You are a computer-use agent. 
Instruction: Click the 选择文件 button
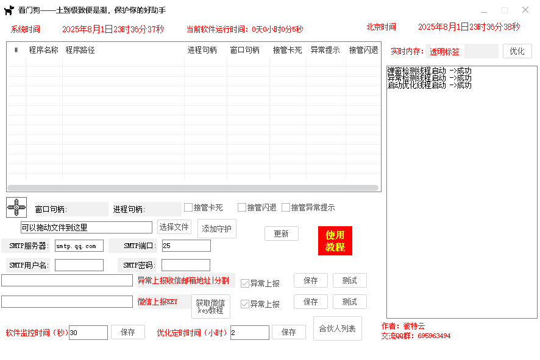[174, 227]
